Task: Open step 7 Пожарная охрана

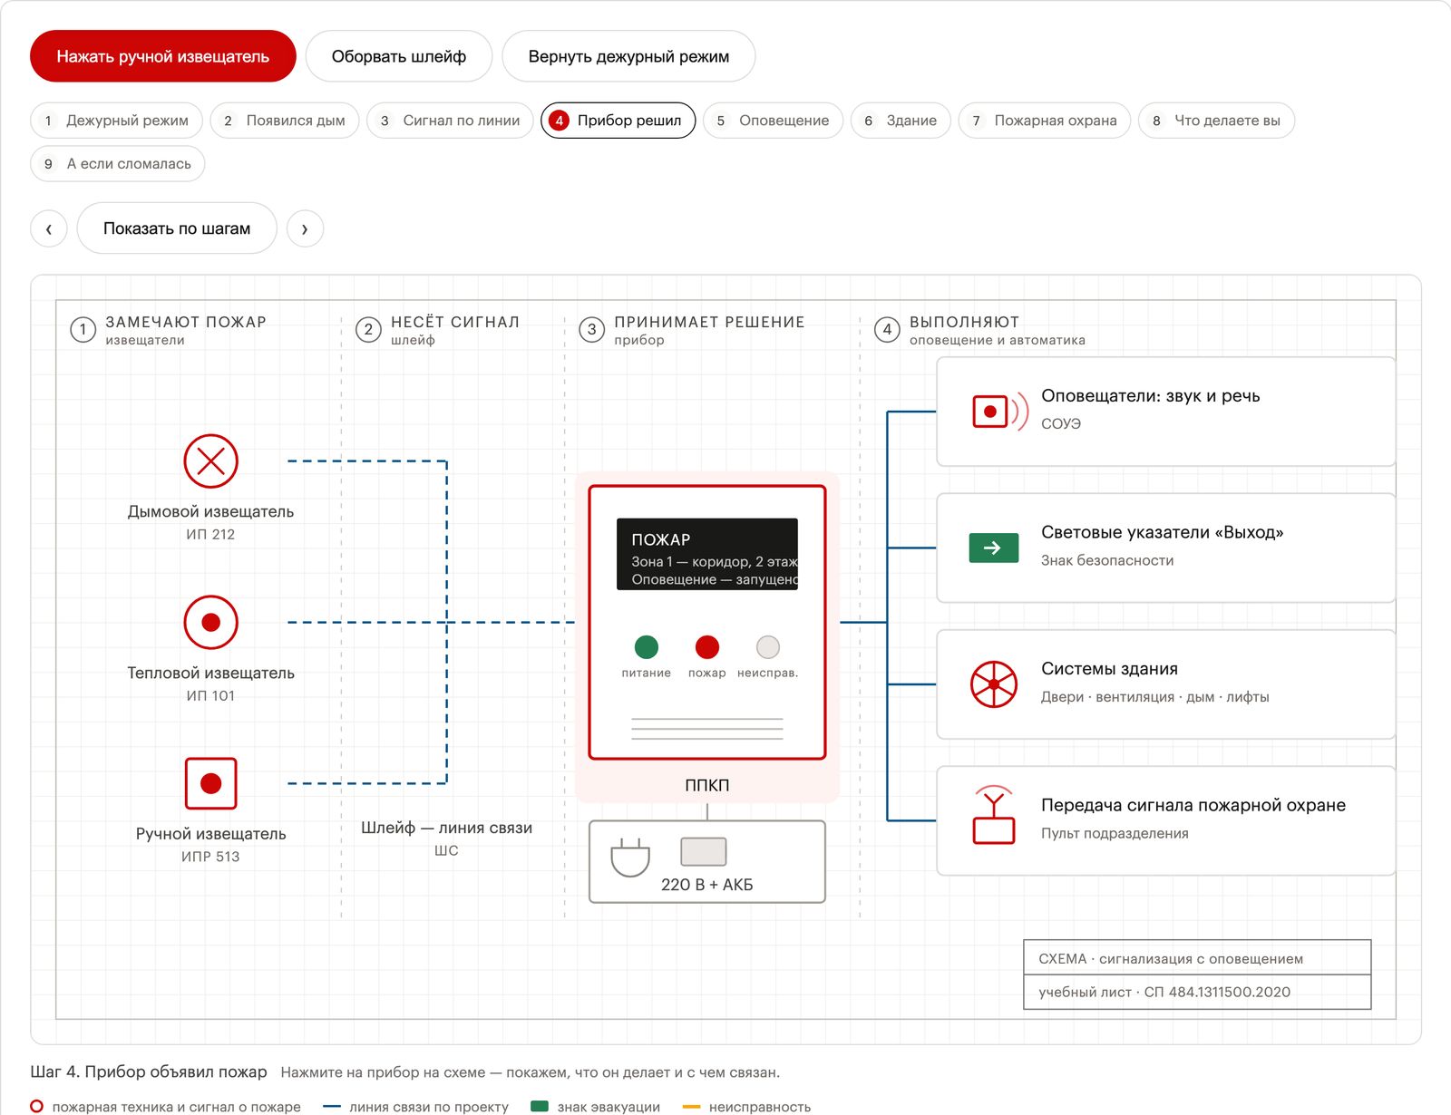Action: point(1044,121)
